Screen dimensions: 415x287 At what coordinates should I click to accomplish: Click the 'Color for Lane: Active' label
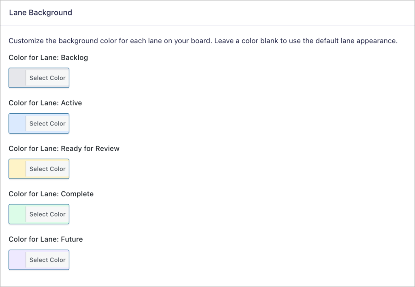(x=45, y=103)
